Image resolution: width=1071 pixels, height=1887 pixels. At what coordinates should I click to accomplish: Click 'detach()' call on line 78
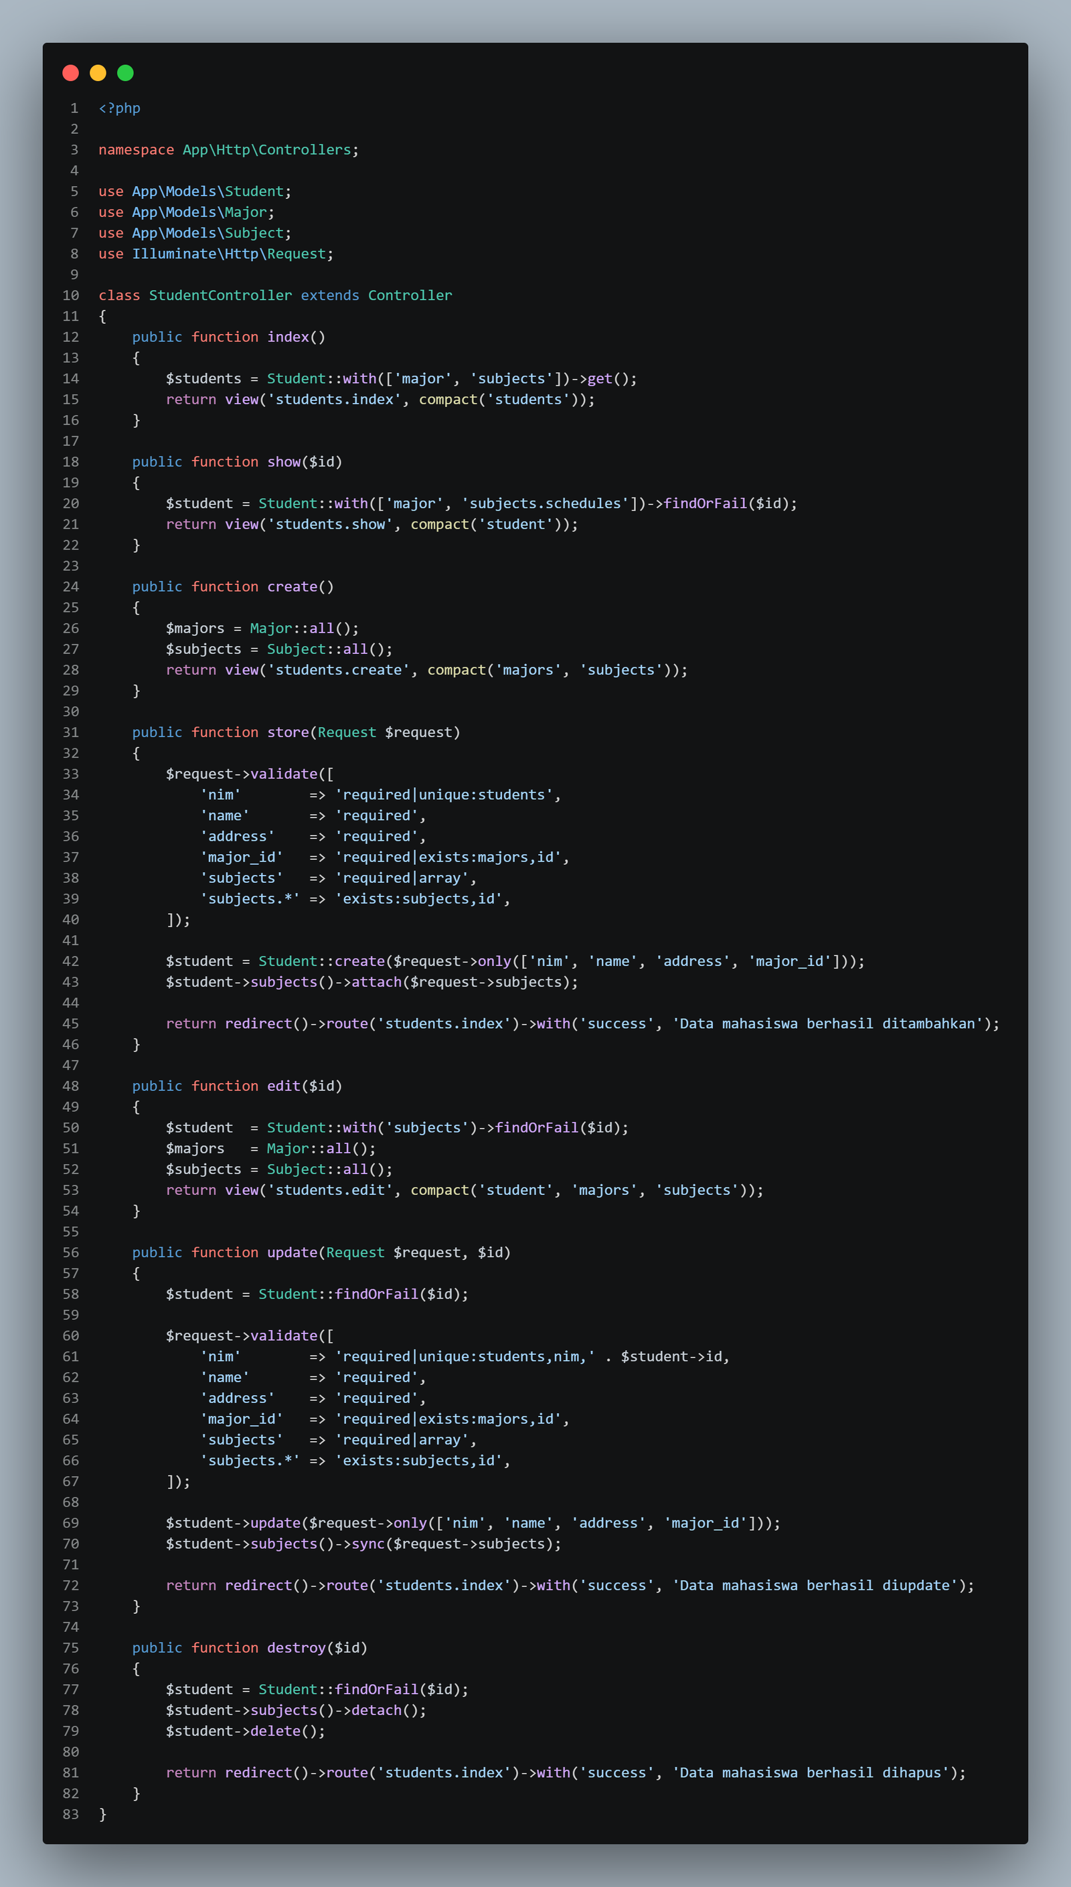(x=385, y=1710)
